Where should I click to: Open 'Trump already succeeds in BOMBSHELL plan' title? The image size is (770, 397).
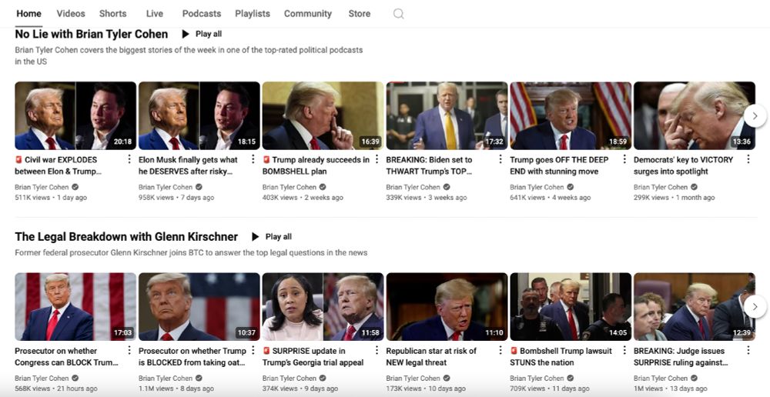click(316, 165)
